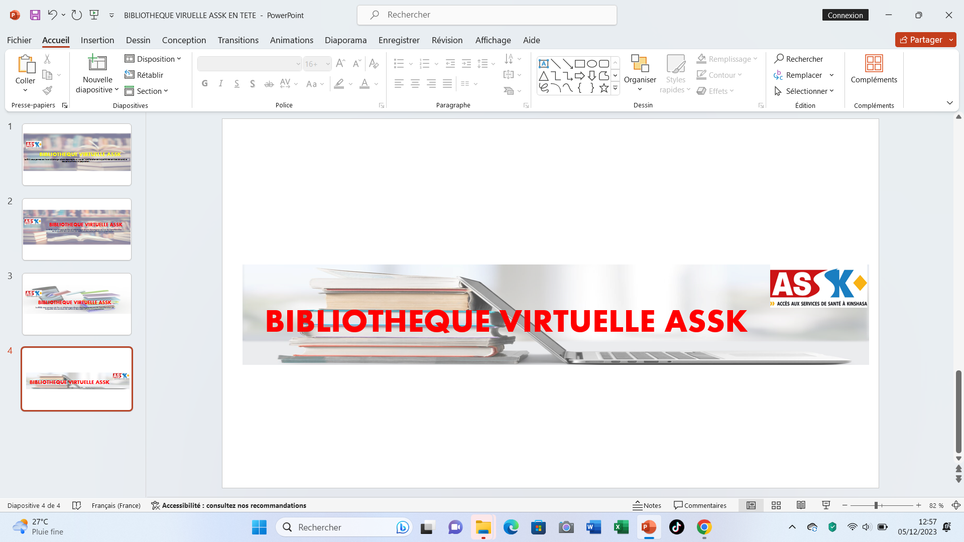Justify the paragraph text

click(447, 84)
